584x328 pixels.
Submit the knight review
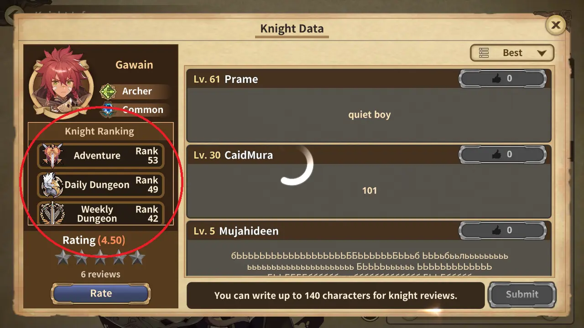point(522,295)
